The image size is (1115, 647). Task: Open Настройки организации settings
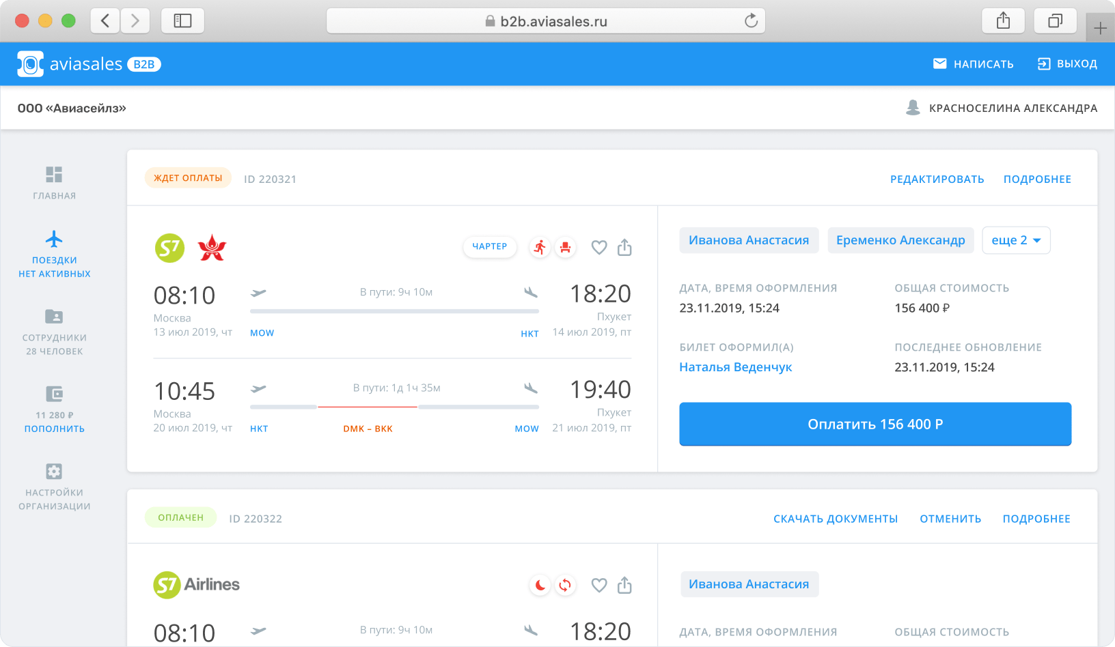pyautogui.click(x=54, y=487)
